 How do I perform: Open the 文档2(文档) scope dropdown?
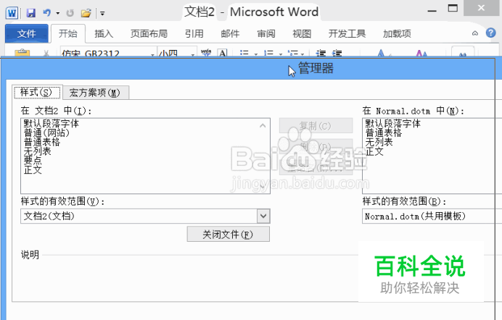pyautogui.click(x=263, y=216)
